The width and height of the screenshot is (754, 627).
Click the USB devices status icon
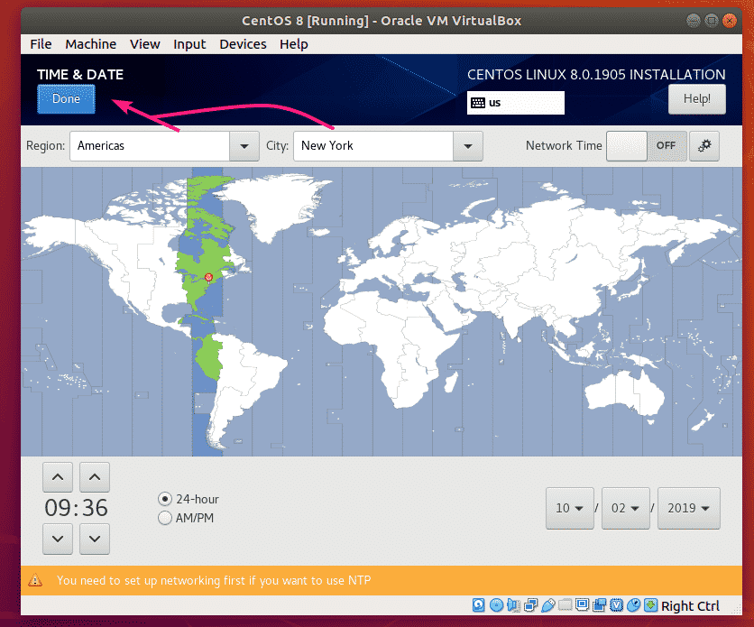(x=547, y=604)
